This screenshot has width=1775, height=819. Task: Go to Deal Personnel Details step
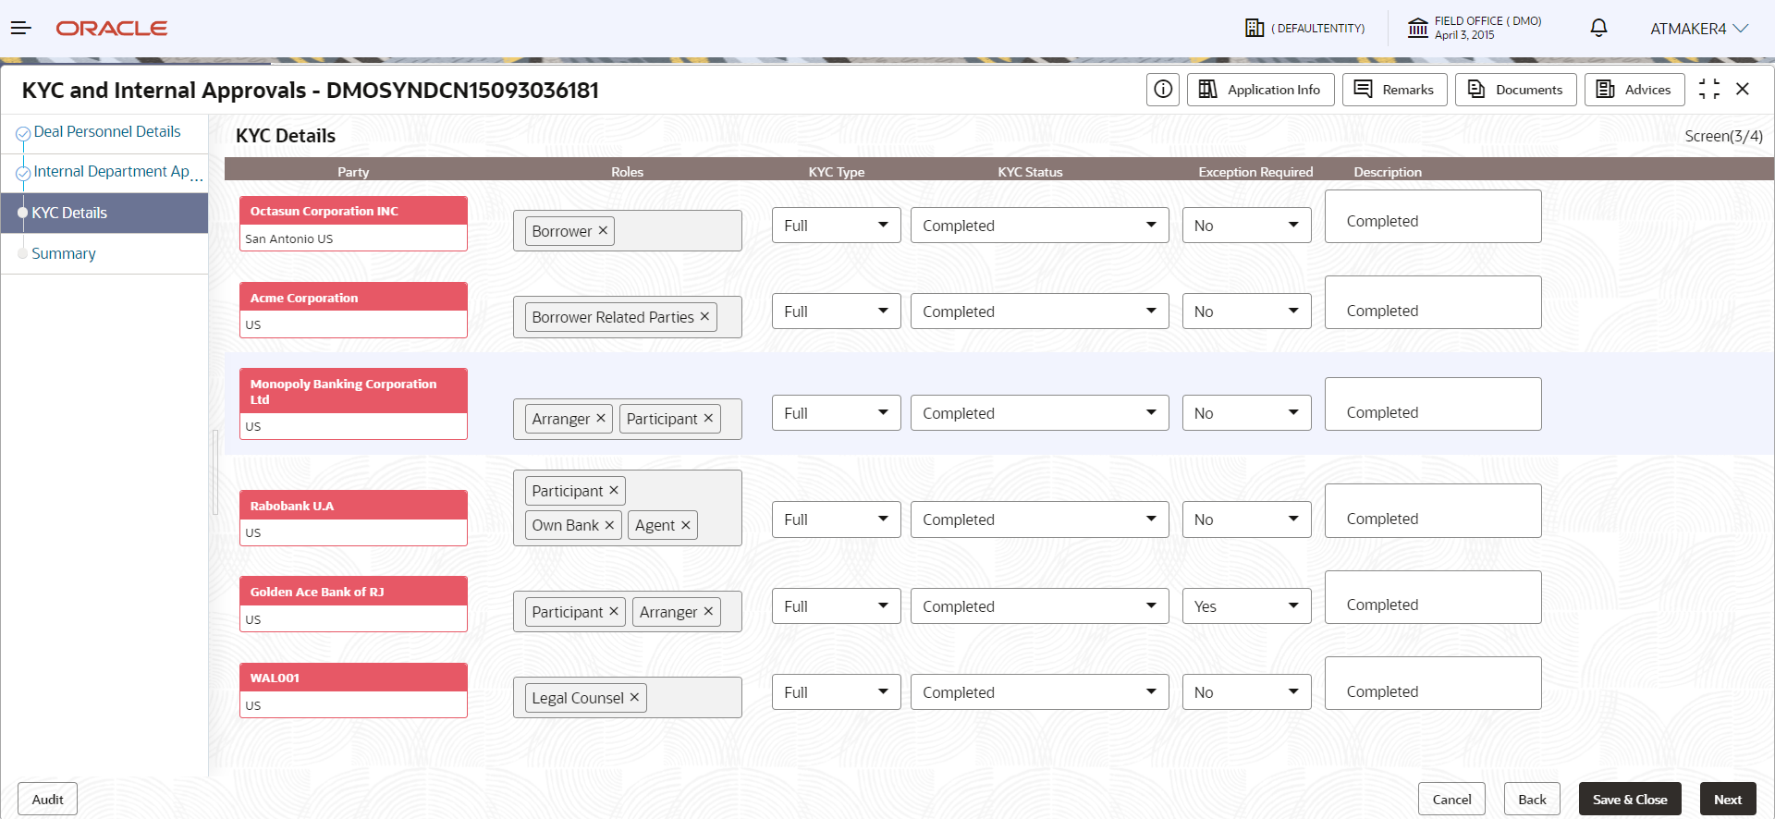[x=107, y=132]
